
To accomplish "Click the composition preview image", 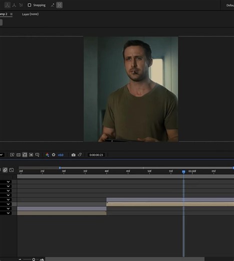I will pos(131,89).
